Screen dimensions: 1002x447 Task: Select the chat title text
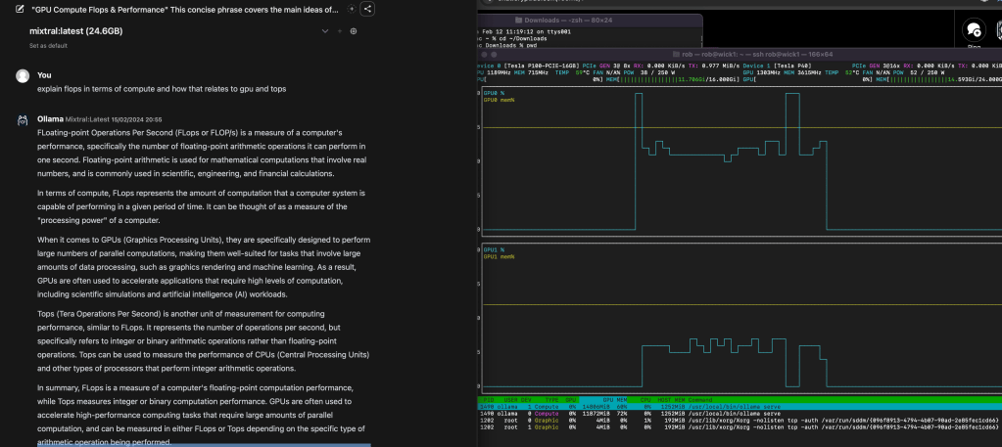click(x=185, y=10)
